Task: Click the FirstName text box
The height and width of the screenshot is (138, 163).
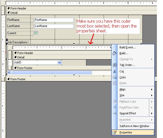Action: [x=54, y=20]
